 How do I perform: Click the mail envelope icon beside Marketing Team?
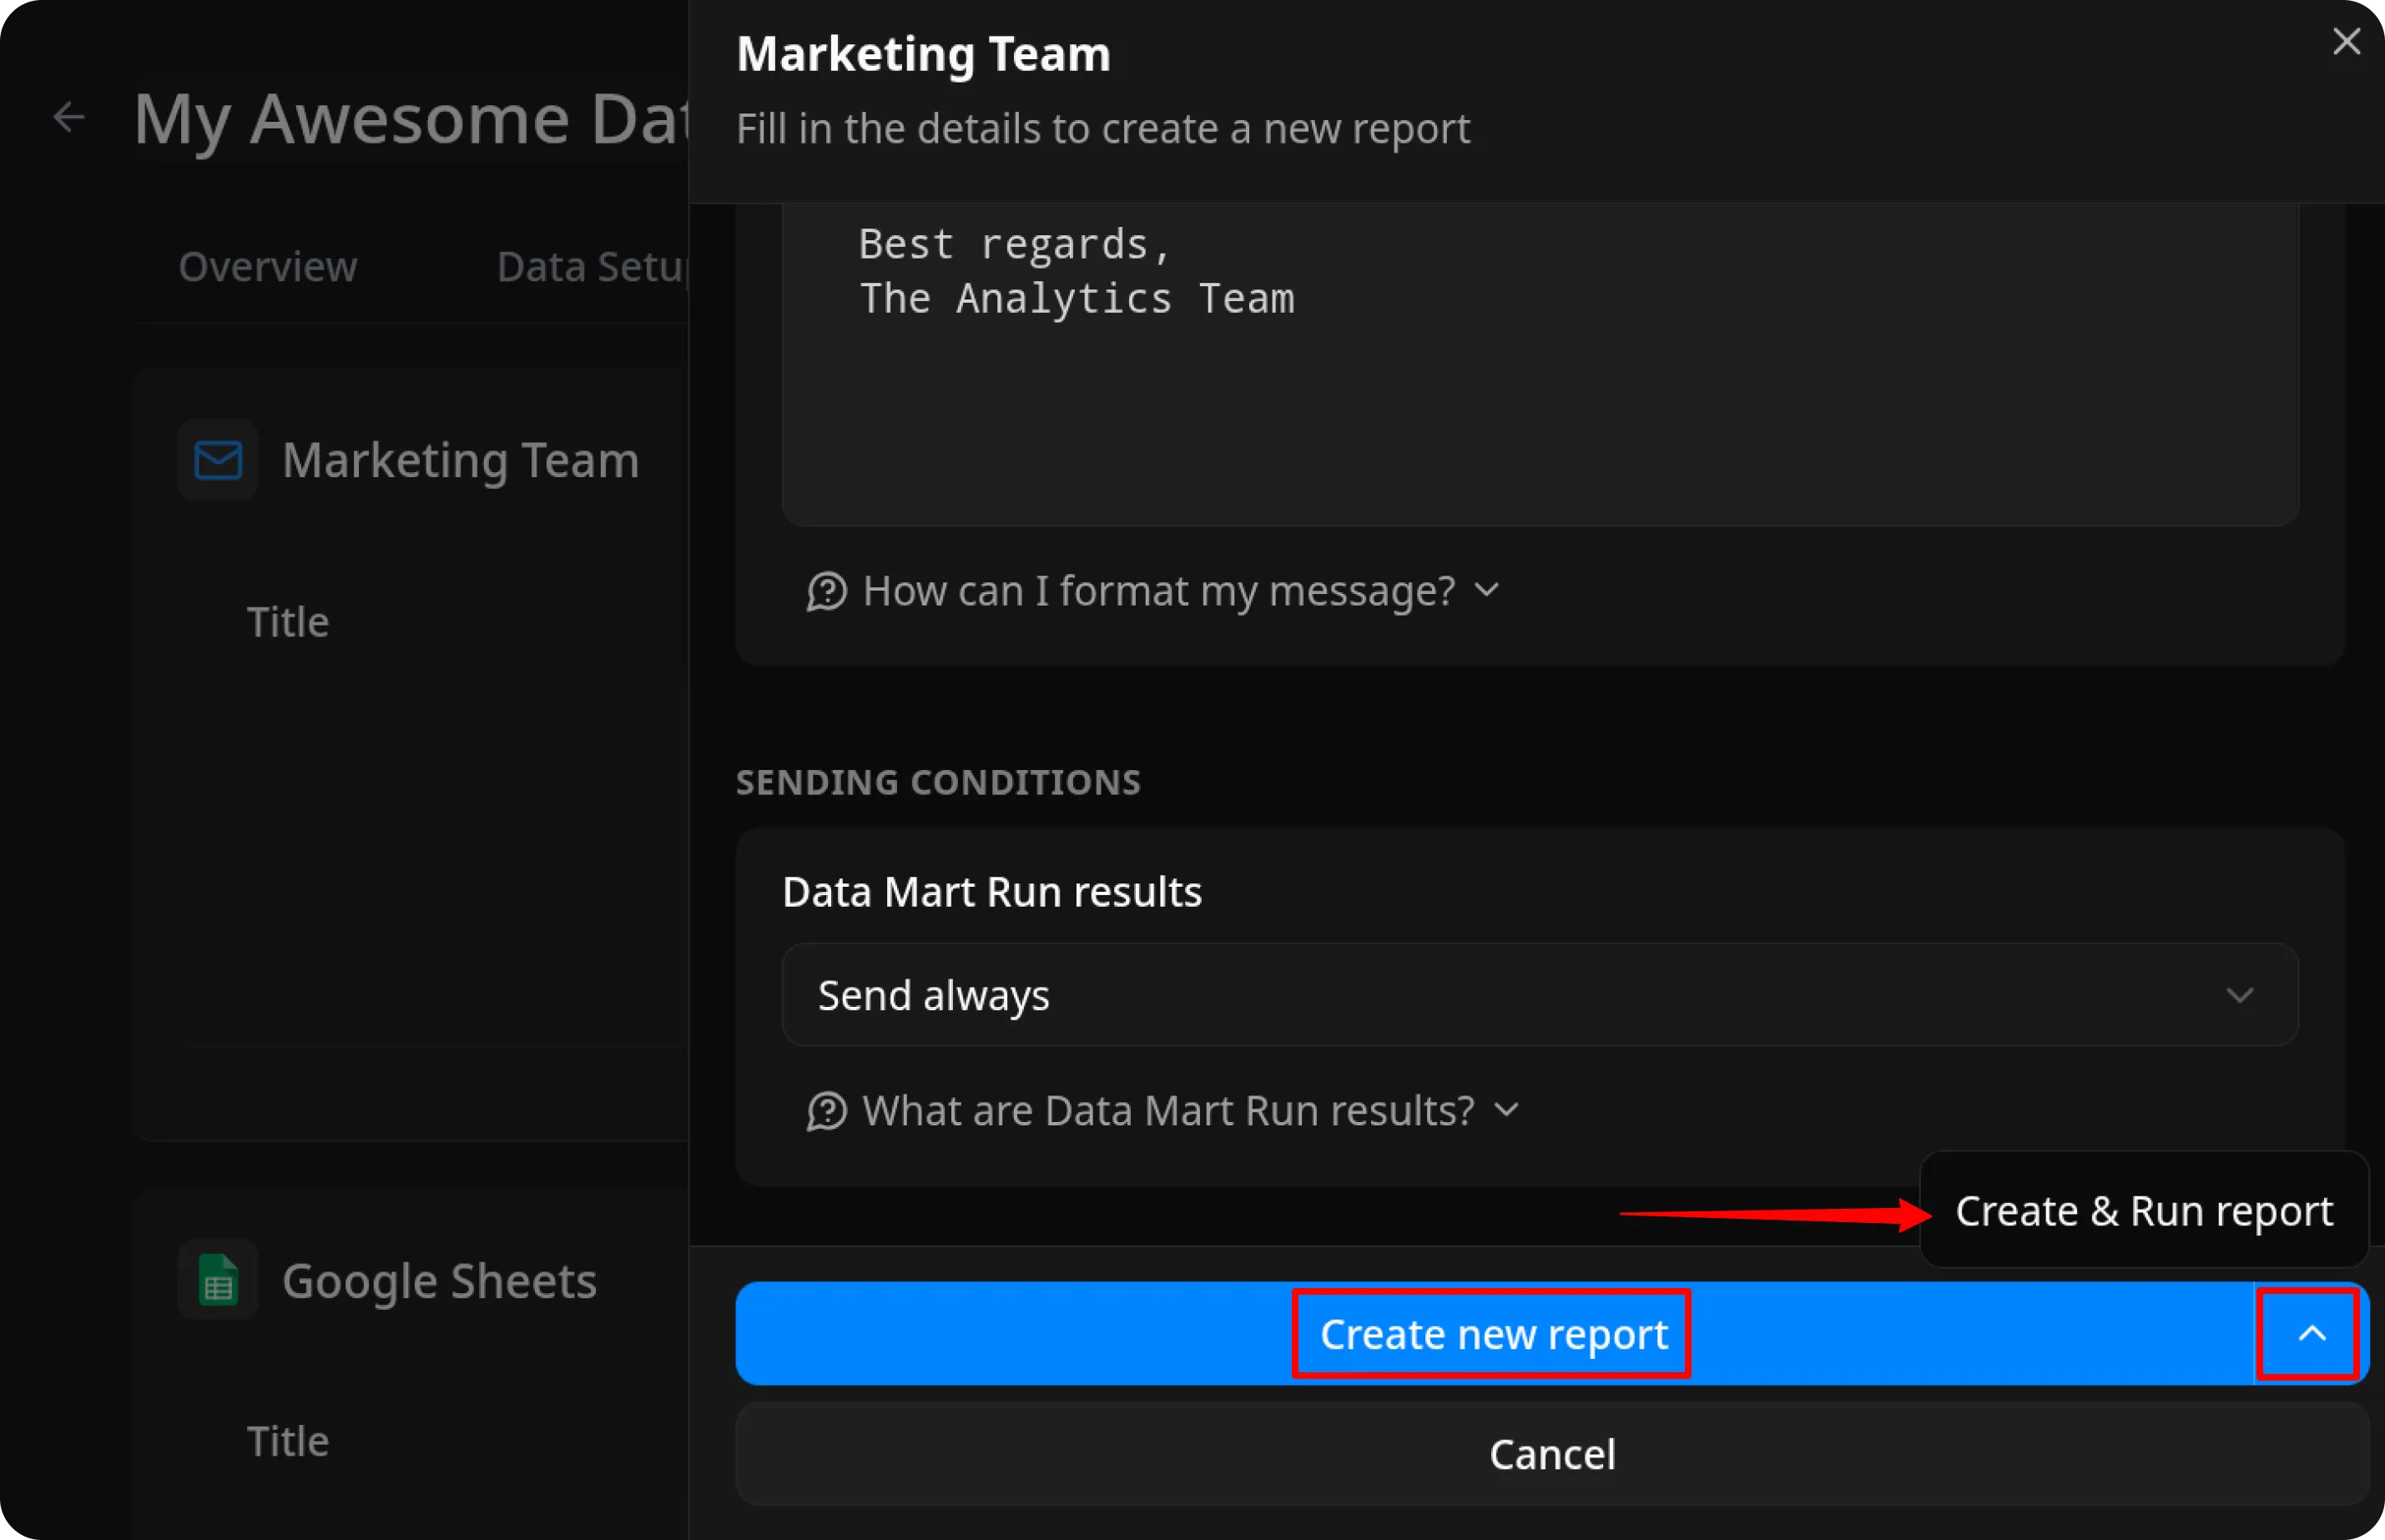pos(218,460)
